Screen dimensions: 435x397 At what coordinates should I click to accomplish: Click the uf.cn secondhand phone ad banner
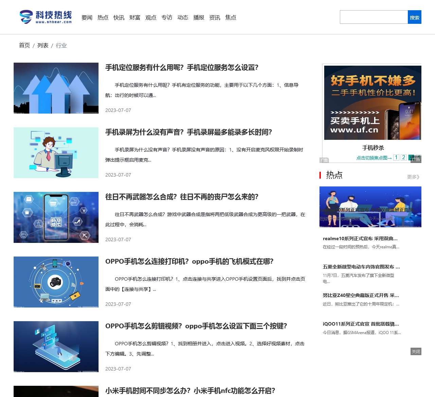pos(372,102)
